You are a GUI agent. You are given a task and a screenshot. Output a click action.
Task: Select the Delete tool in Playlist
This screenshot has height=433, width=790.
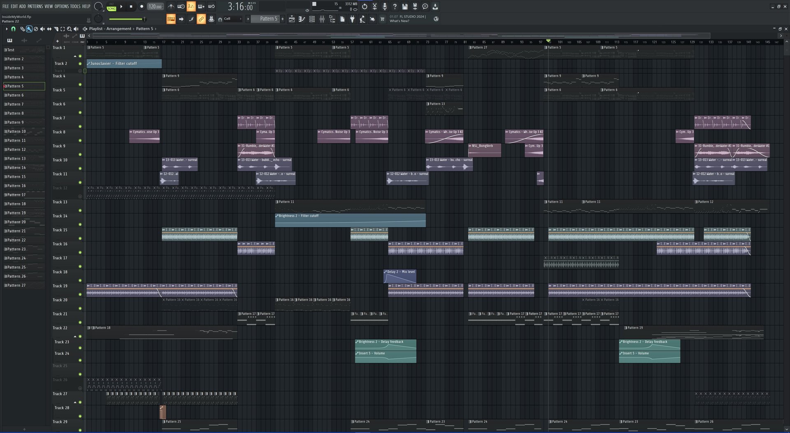tap(36, 29)
